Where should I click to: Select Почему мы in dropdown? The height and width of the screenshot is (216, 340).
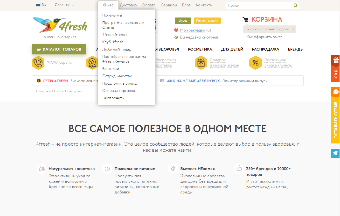(x=112, y=15)
